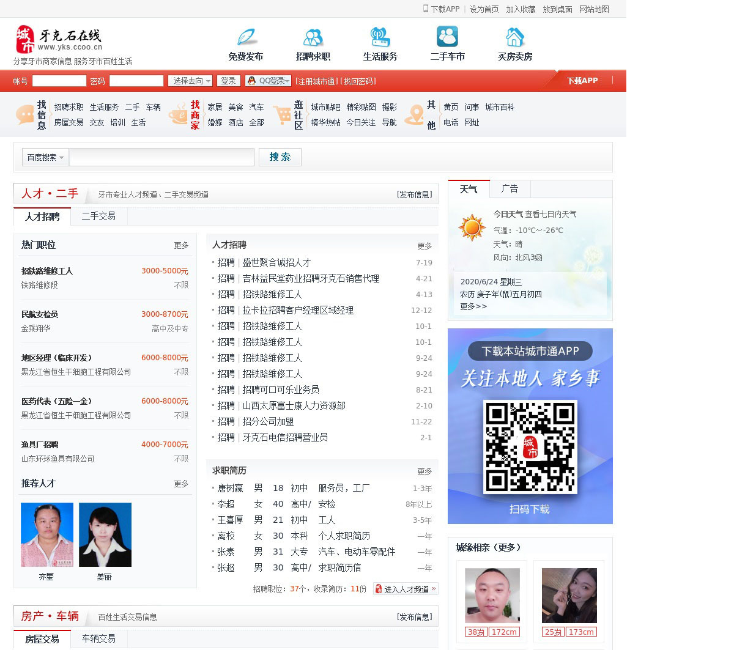Click the 下载APP red banner button

pos(582,81)
